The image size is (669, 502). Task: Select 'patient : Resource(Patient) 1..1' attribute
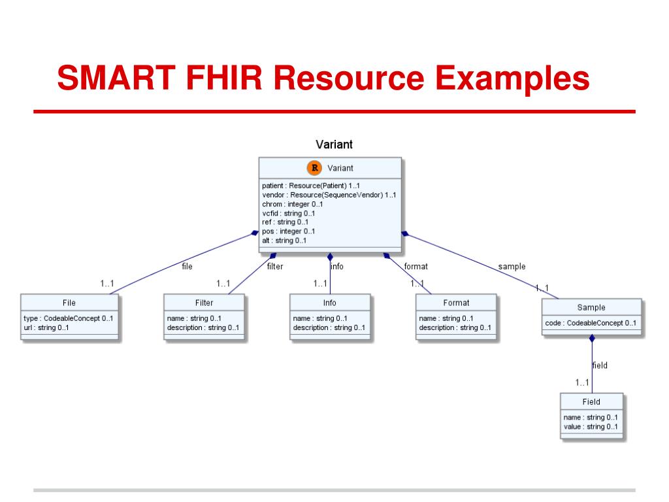coord(310,186)
